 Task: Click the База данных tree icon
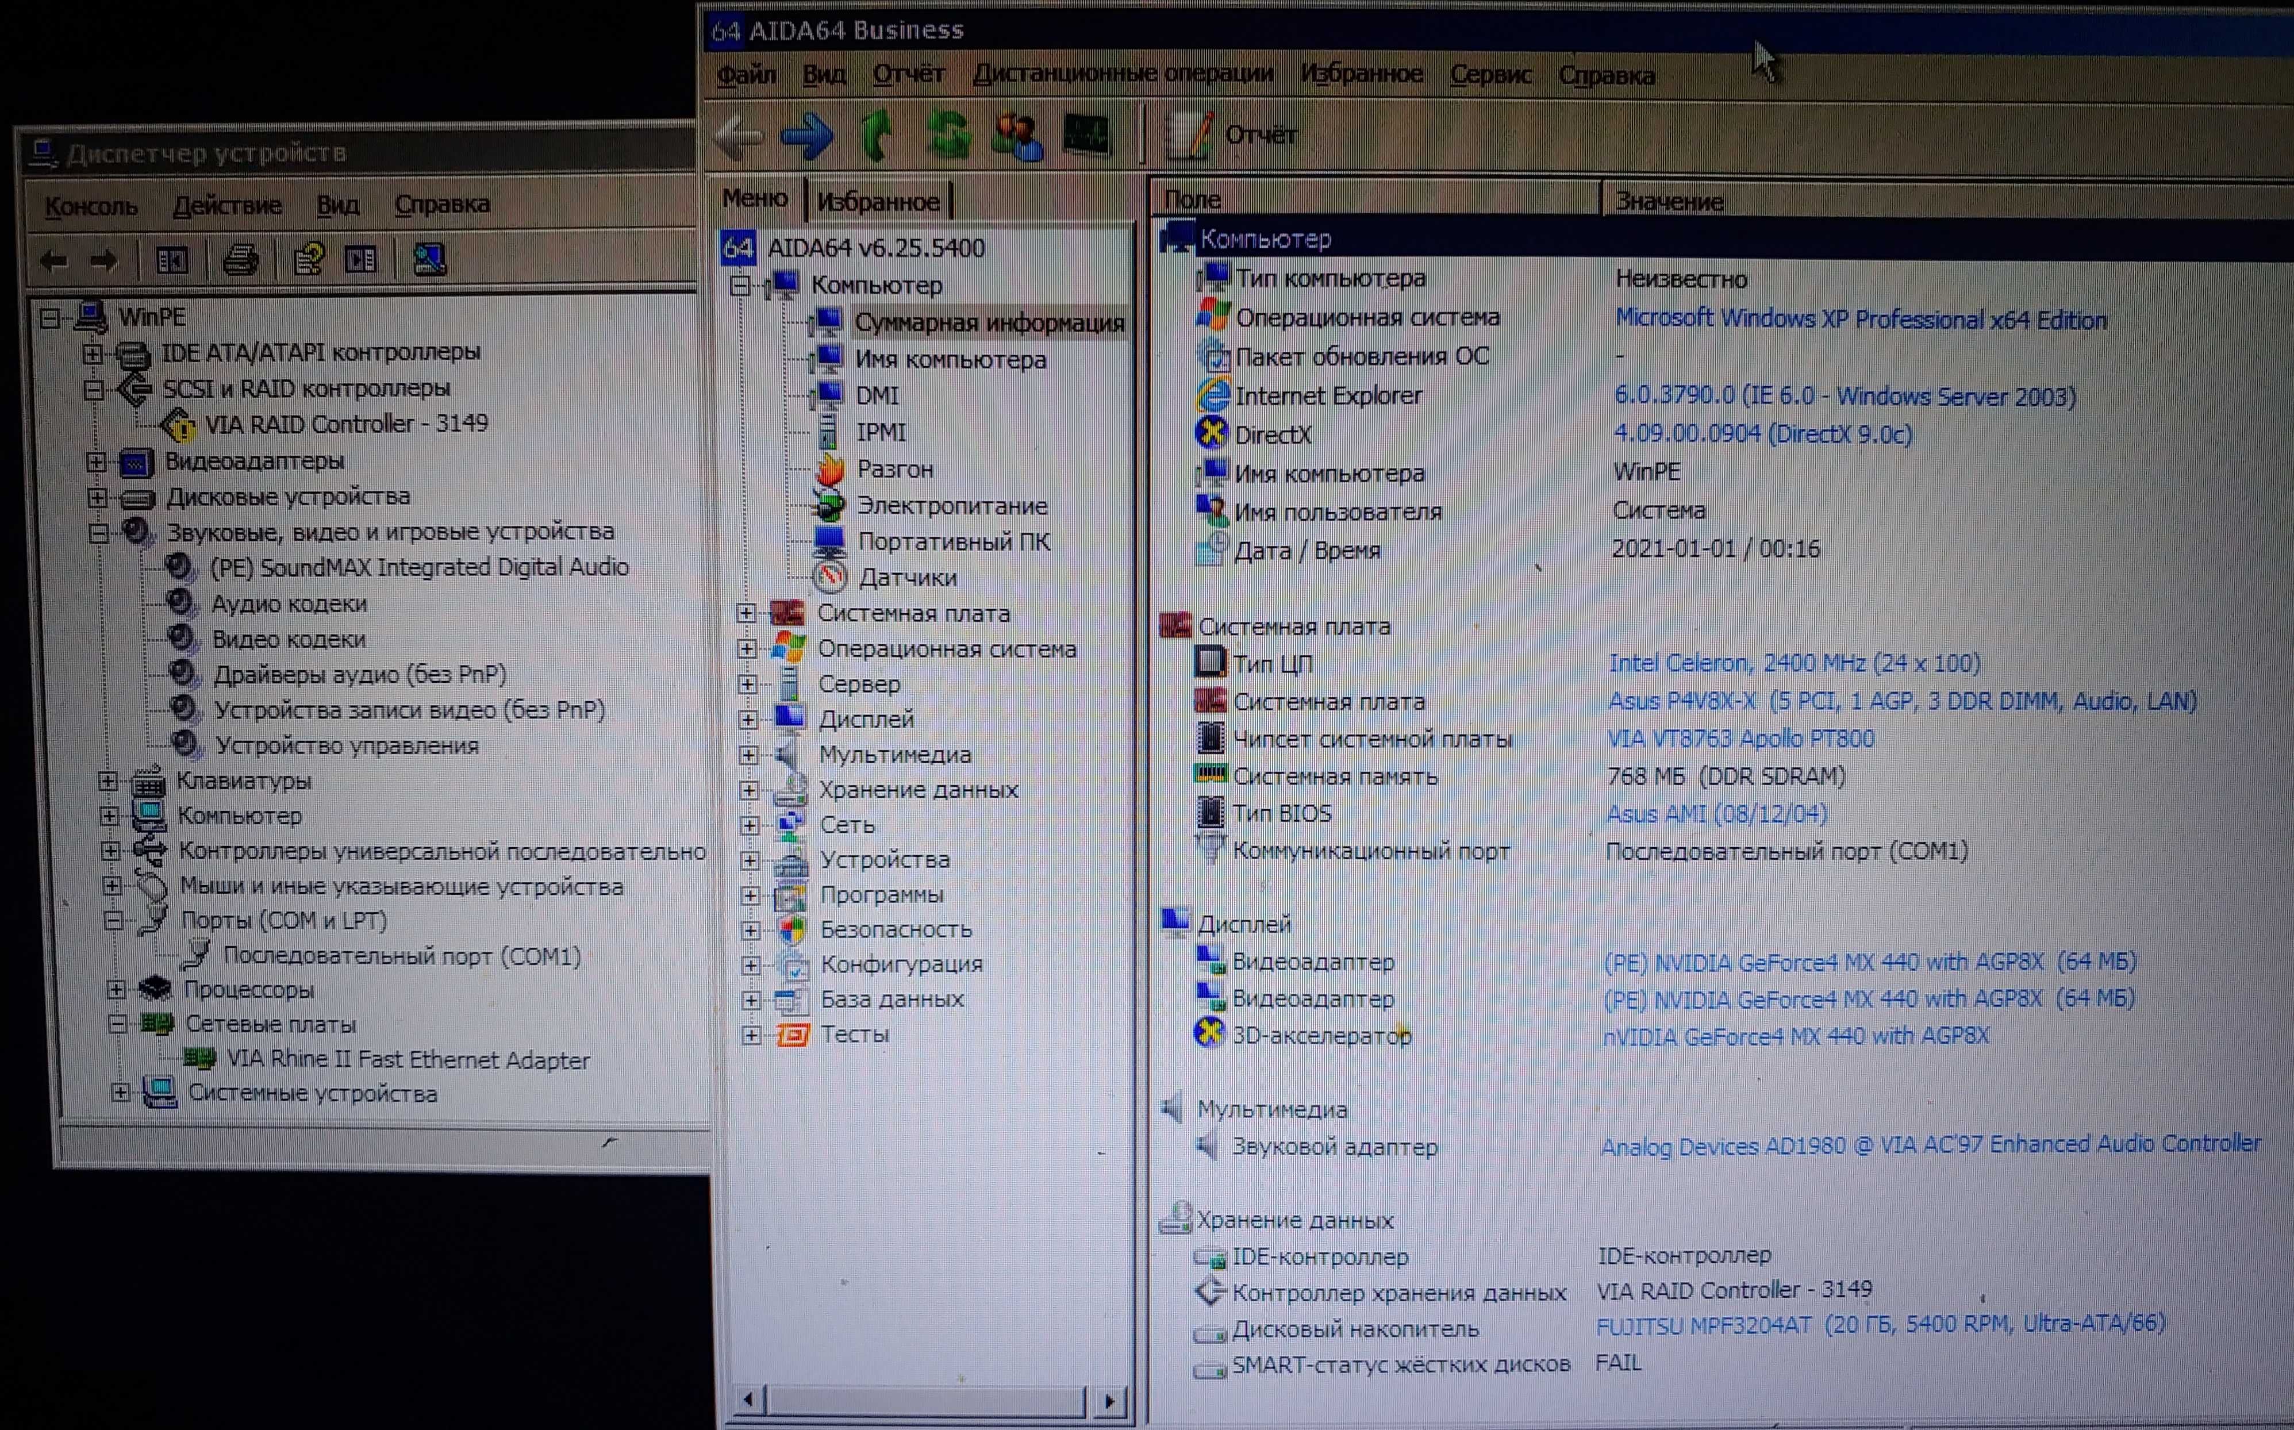click(x=791, y=1000)
